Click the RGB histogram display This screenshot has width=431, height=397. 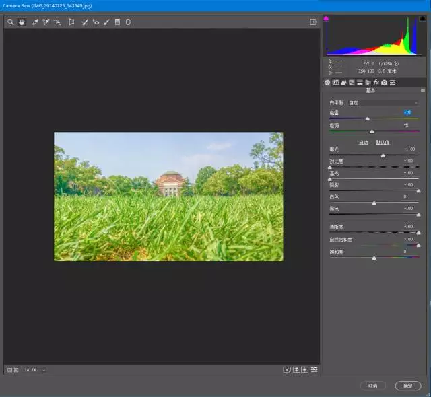tap(374, 36)
